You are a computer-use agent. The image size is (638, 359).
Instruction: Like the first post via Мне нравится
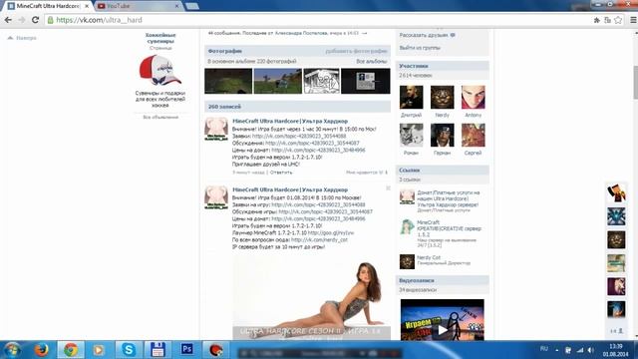point(367,173)
